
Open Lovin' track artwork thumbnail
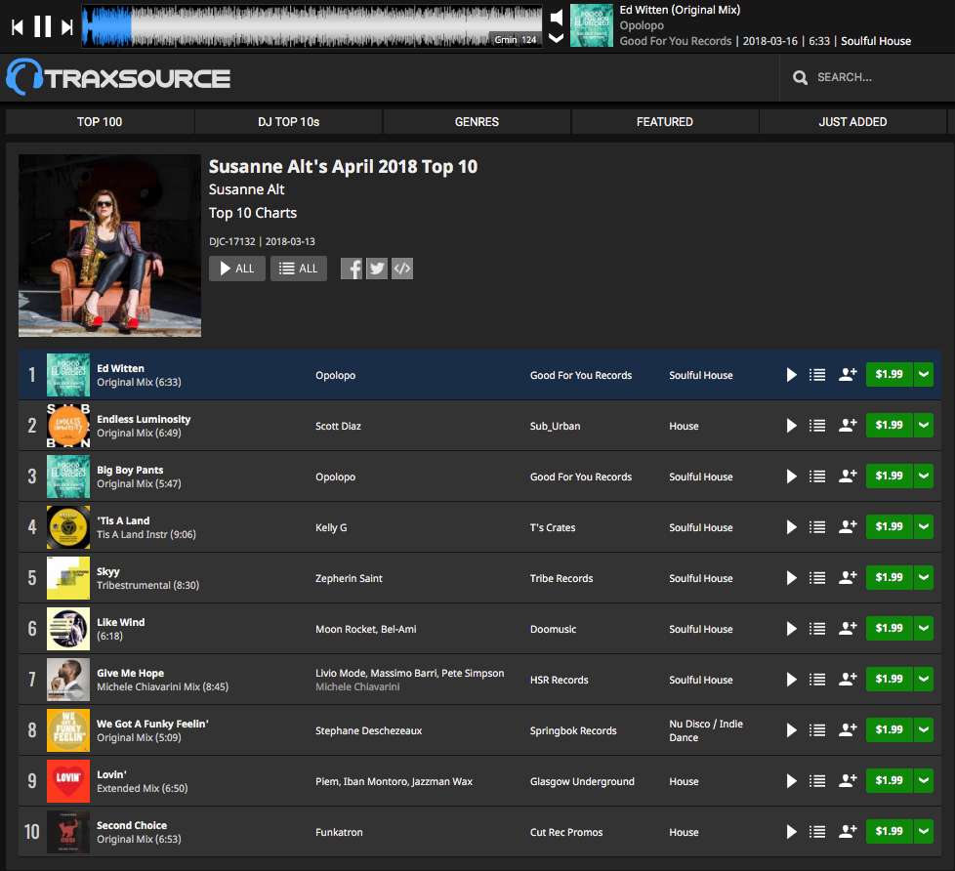click(x=68, y=781)
